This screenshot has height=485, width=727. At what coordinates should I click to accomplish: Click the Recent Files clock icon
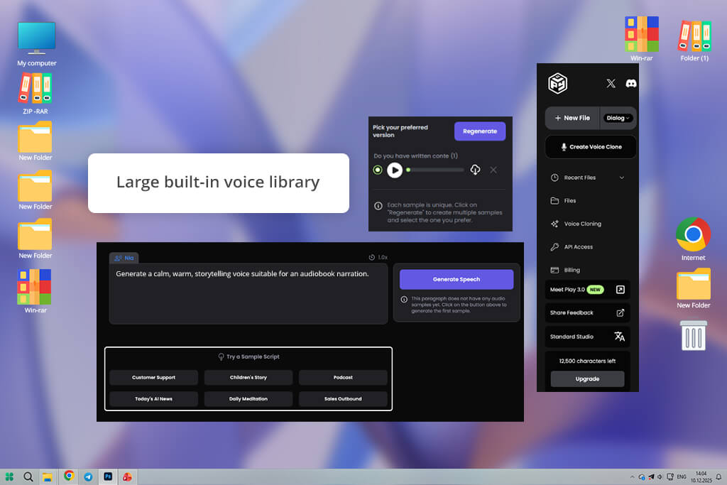click(x=554, y=178)
